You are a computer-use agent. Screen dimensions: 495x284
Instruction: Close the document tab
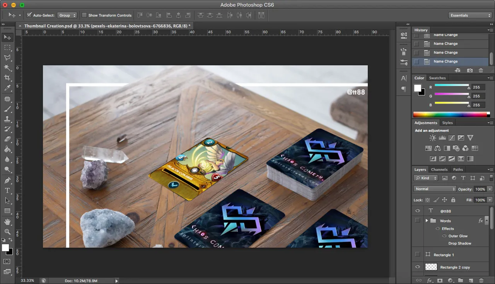coord(20,26)
